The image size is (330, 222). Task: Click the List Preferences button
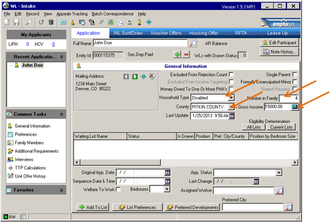[x=138, y=208]
